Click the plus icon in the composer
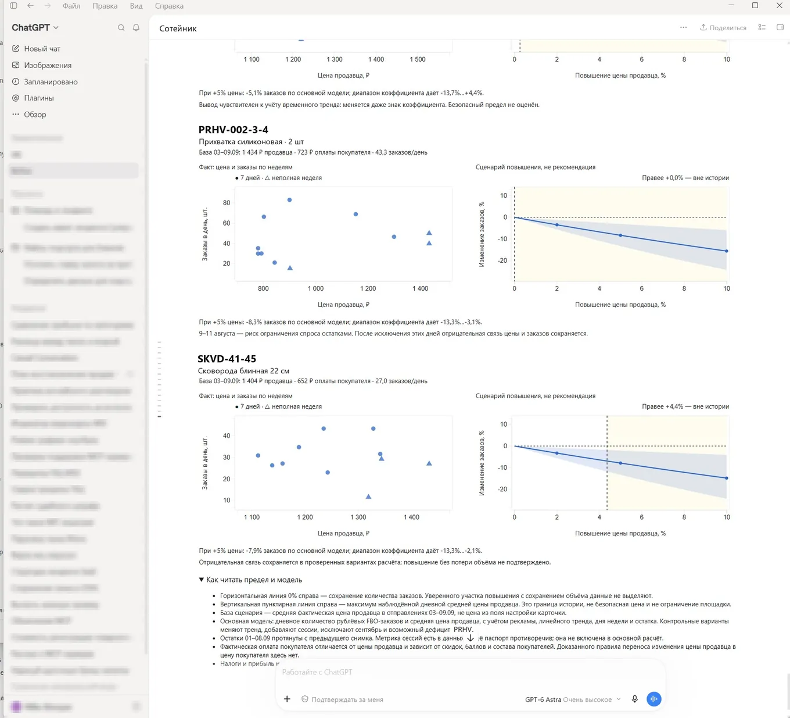The width and height of the screenshot is (790, 718). pos(287,699)
